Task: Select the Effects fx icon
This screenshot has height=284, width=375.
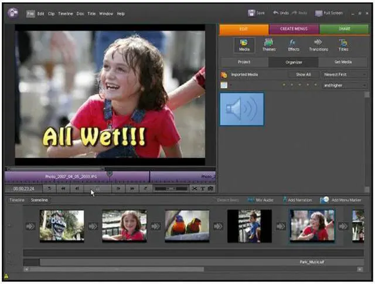Action: pos(294,45)
